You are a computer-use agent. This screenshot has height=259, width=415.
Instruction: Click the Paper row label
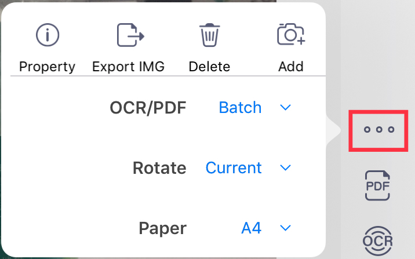coord(163,228)
